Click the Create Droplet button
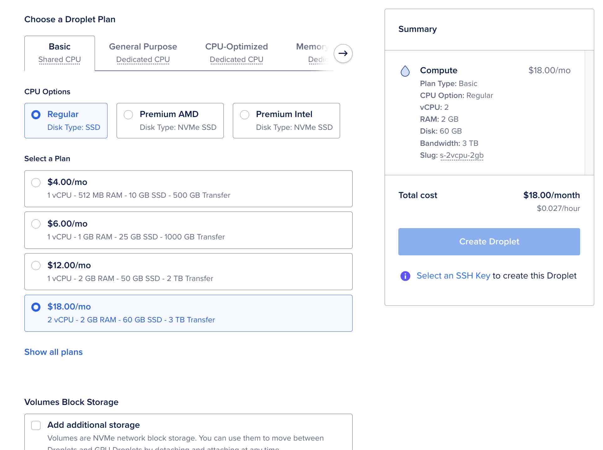 tap(489, 242)
